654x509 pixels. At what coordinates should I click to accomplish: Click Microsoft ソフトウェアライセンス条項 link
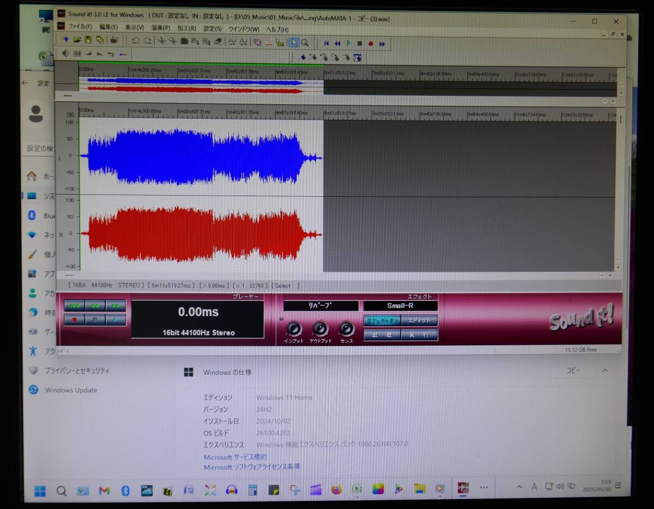click(252, 467)
